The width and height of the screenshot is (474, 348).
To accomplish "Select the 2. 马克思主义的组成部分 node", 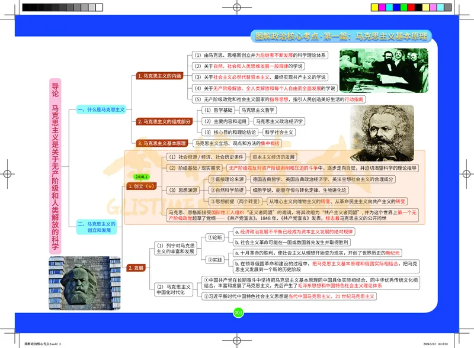I will point(165,121).
